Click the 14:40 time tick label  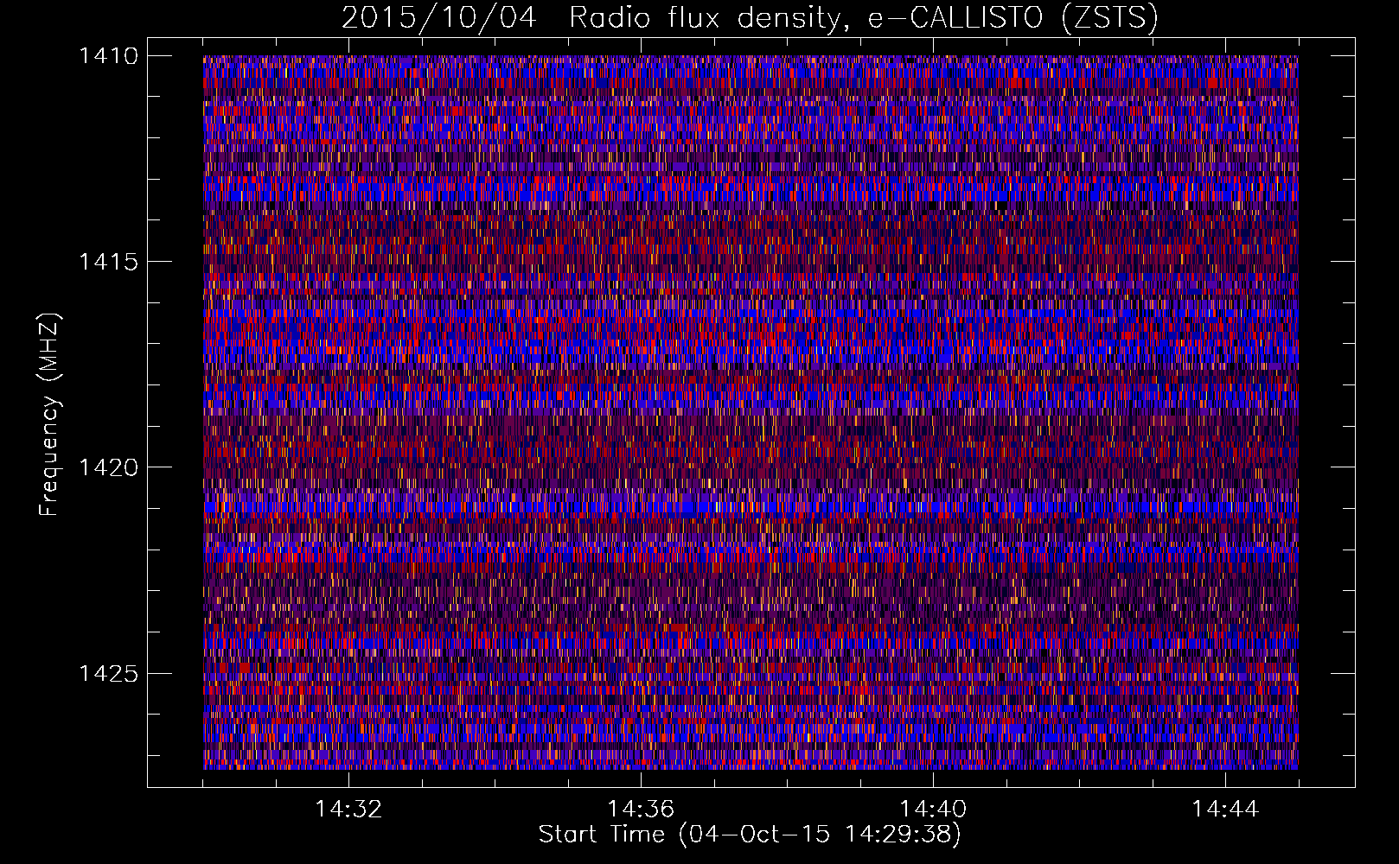point(933,810)
